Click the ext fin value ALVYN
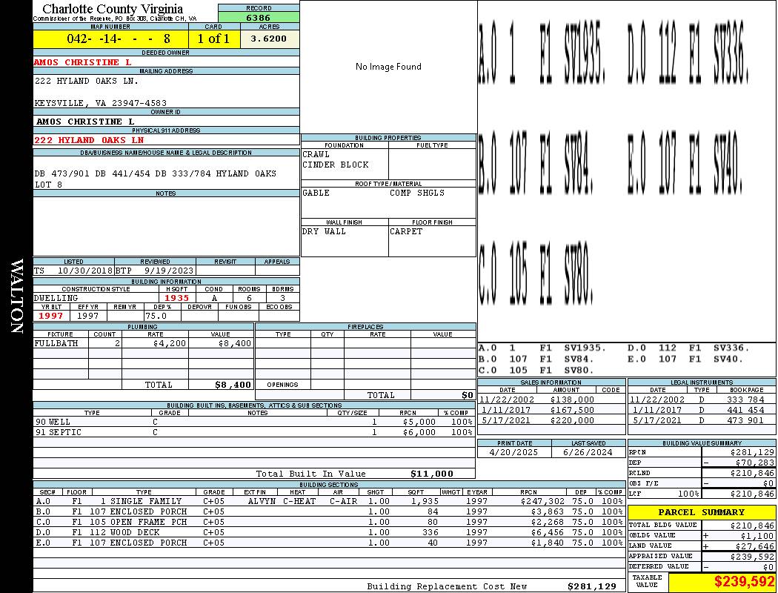 [x=262, y=502]
